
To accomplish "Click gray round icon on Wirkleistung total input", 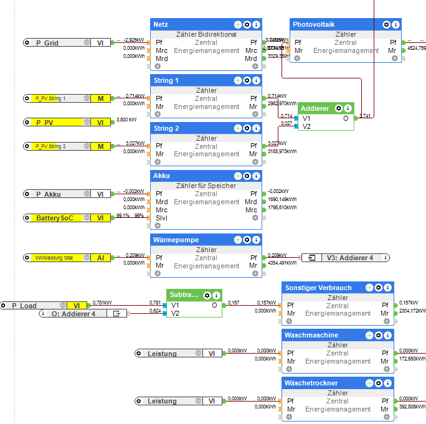I will point(87,258).
